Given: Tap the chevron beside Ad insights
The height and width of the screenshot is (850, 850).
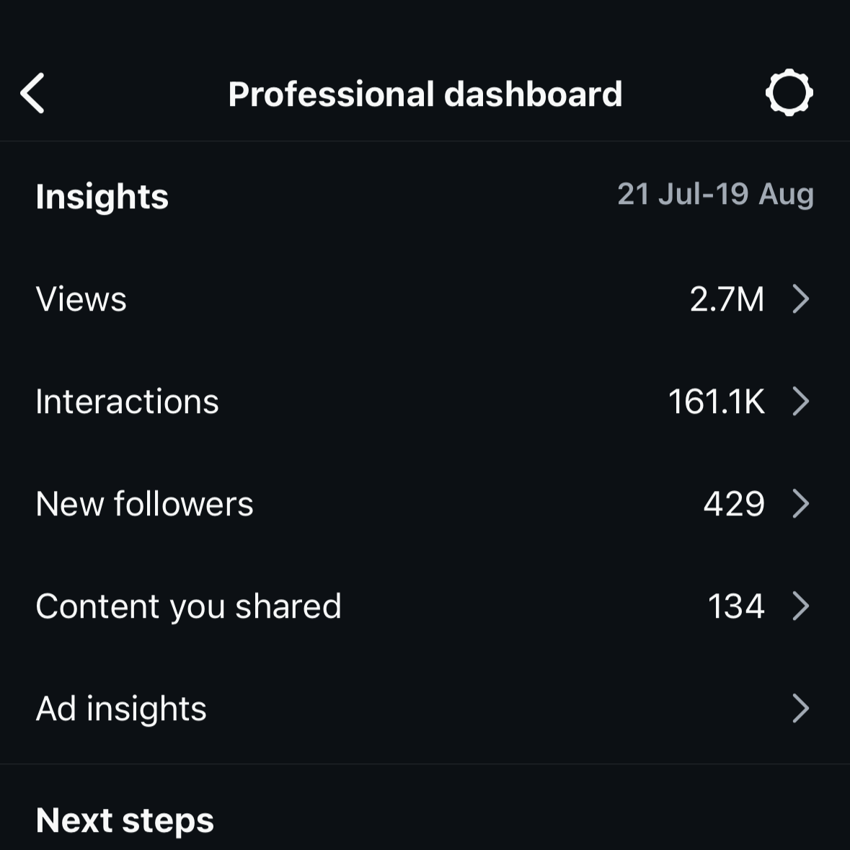Looking at the screenshot, I should [x=801, y=708].
